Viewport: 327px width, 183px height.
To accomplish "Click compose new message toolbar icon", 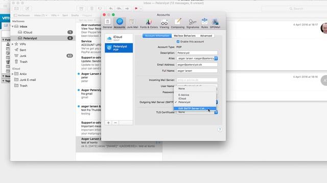I will pos(27,9).
